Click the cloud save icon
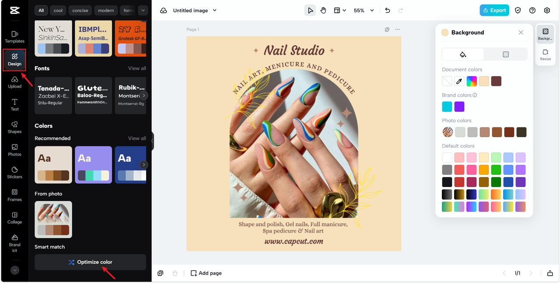Image resolution: width=560 pixels, height=283 pixels. [163, 11]
